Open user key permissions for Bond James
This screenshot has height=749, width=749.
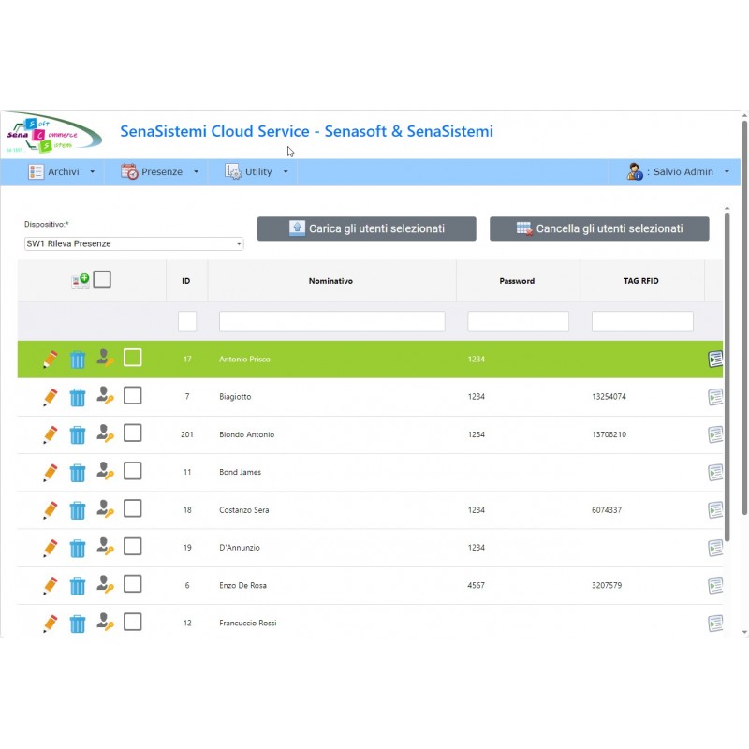coord(105,471)
